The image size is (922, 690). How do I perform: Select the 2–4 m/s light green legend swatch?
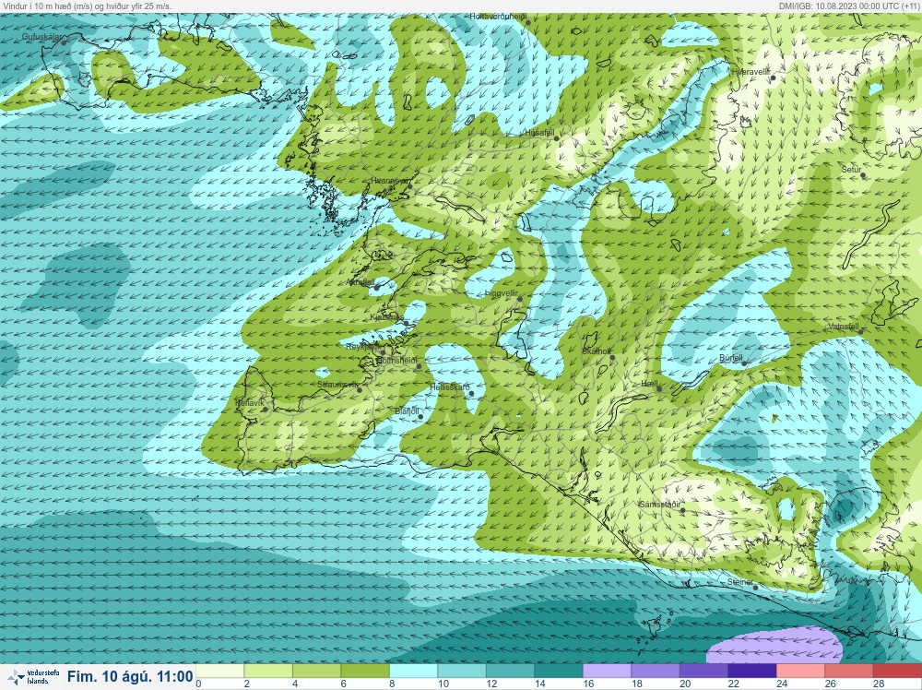(x=267, y=672)
